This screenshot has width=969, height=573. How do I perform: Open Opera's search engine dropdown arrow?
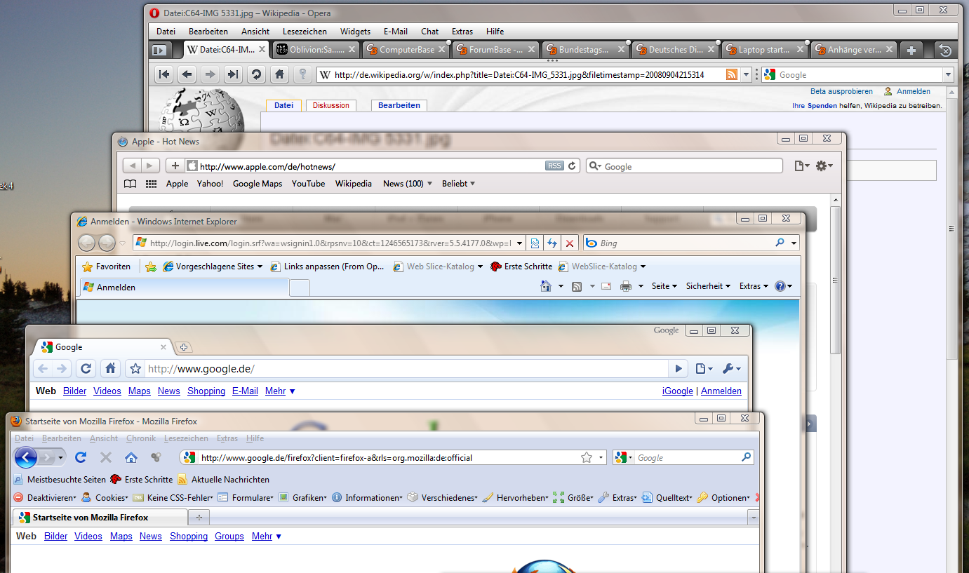(x=949, y=74)
